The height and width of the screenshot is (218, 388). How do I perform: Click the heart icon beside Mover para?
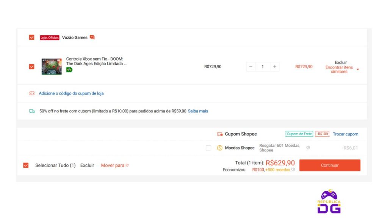tap(127, 165)
